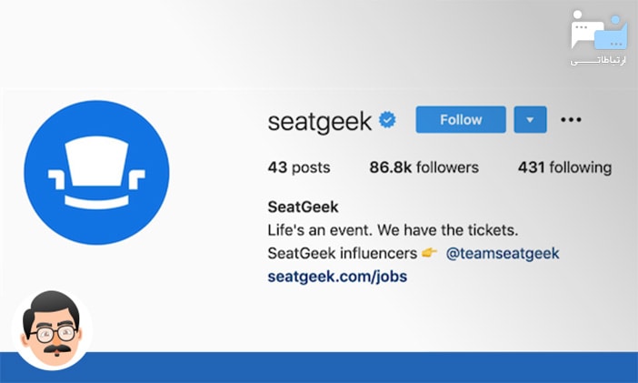
Task: Click the blue bar at the bottom
Action: (x=364, y=368)
